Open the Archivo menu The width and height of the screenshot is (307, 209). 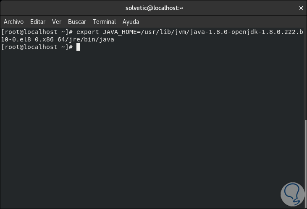pyautogui.click(x=13, y=22)
